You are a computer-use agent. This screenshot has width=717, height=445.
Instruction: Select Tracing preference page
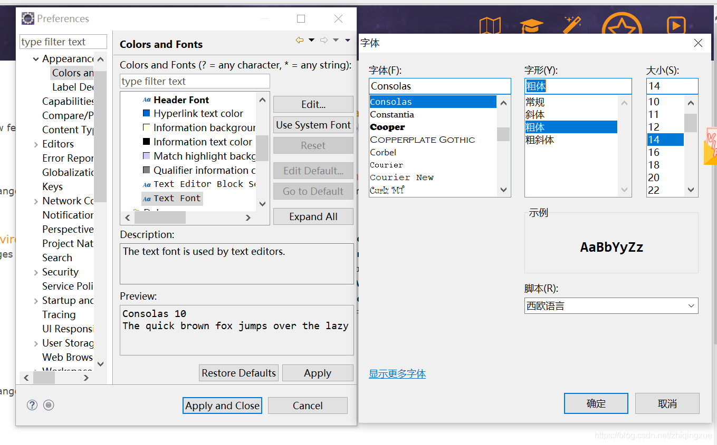click(x=59, y=314)
